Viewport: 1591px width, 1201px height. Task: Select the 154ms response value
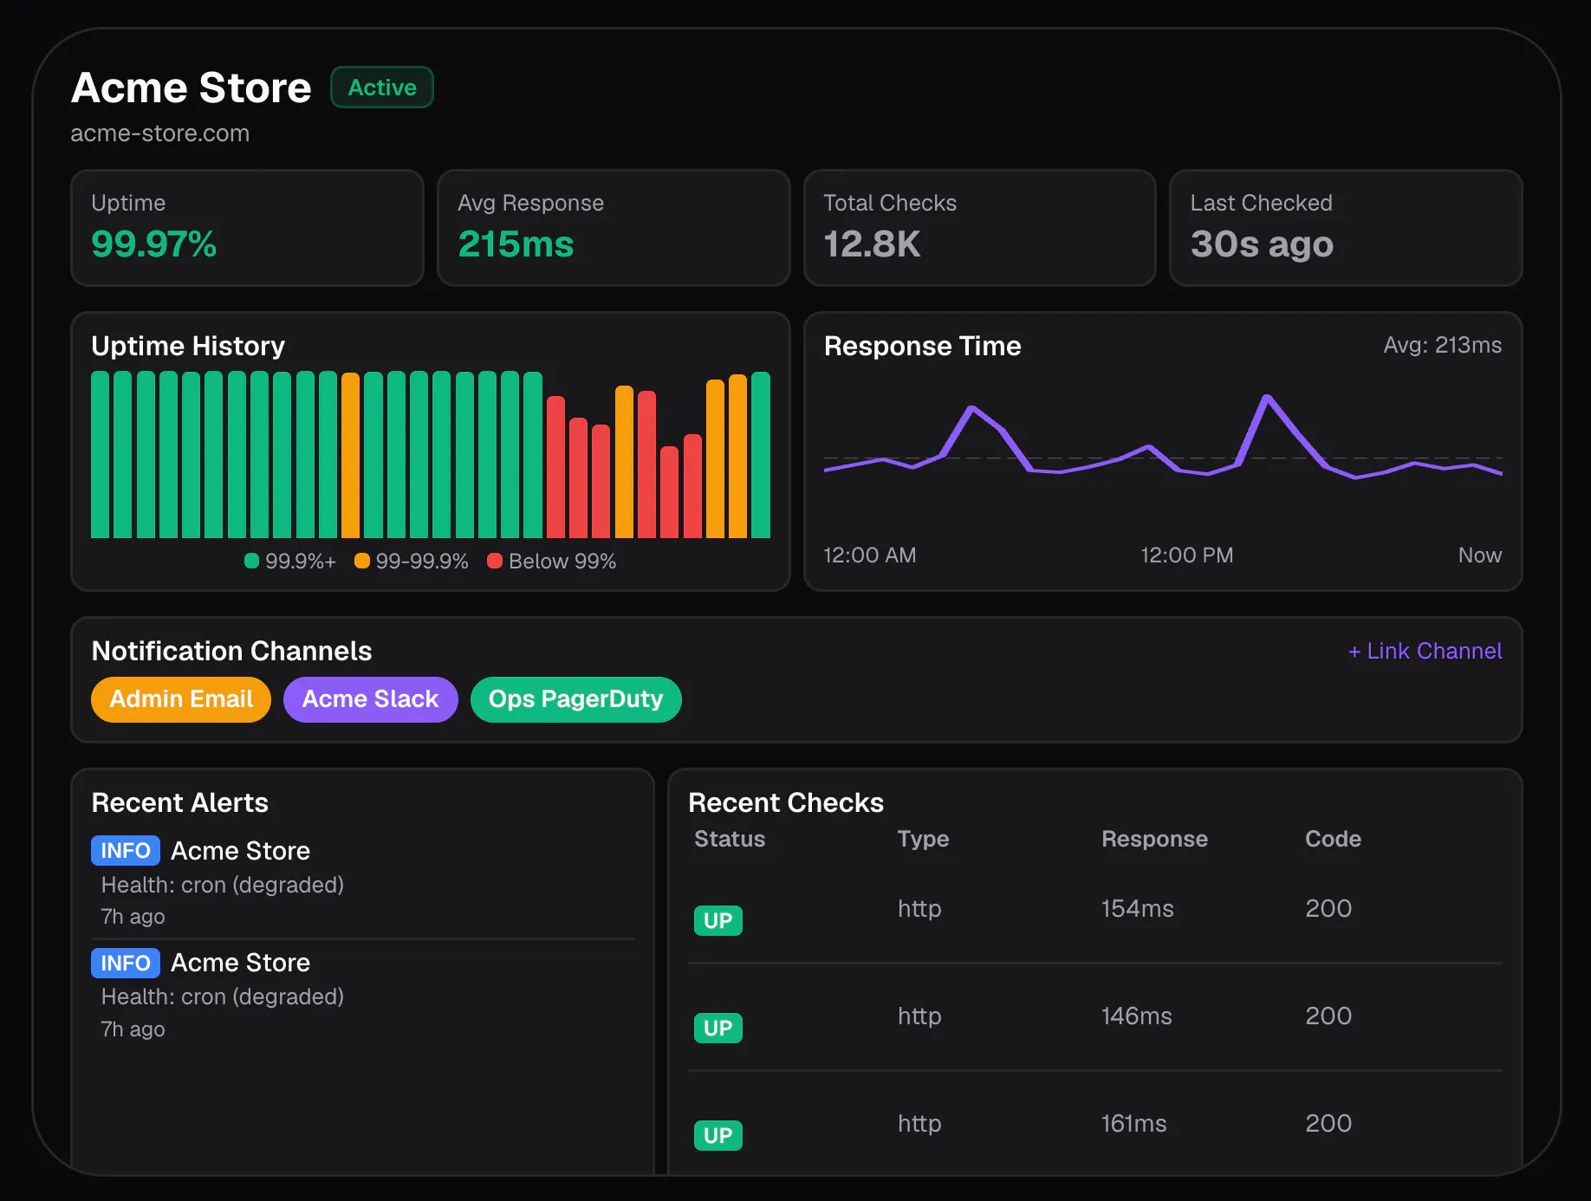[x=1137, y=908]
